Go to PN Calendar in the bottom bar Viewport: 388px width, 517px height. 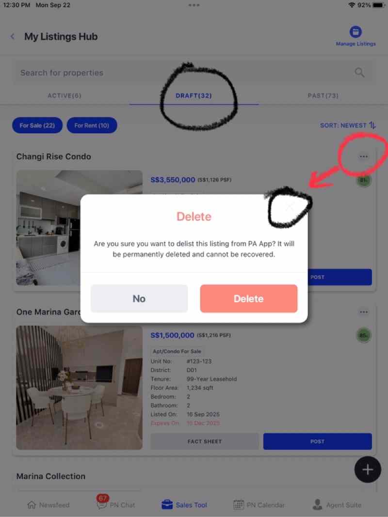(x=259, y=505)
